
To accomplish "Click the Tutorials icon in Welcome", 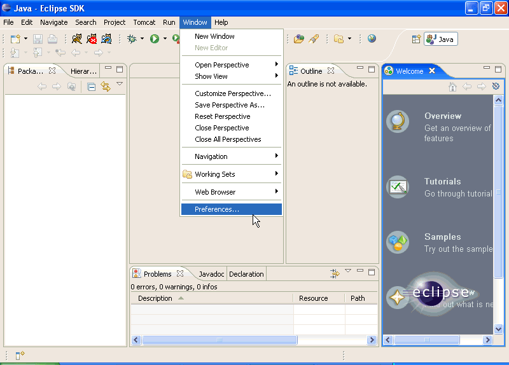I will 398,187.
